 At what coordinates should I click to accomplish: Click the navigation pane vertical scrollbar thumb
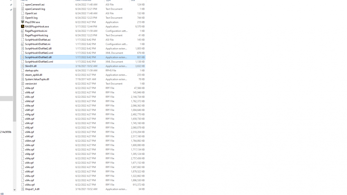tap(14, 65)
